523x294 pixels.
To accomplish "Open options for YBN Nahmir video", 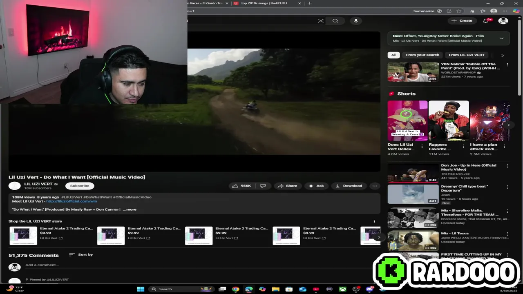I will (x=507, y=65).
